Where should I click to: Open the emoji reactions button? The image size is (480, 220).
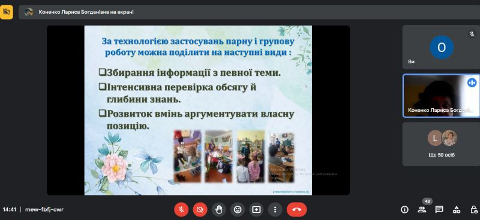pyautogui.click(x=238, y=209)
